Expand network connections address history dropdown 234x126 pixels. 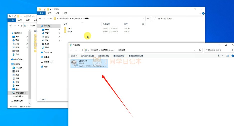coord(196,50)
